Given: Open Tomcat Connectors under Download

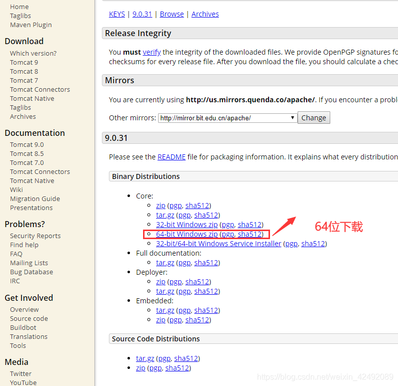Looking at the screenshot, I should (40, 89).
